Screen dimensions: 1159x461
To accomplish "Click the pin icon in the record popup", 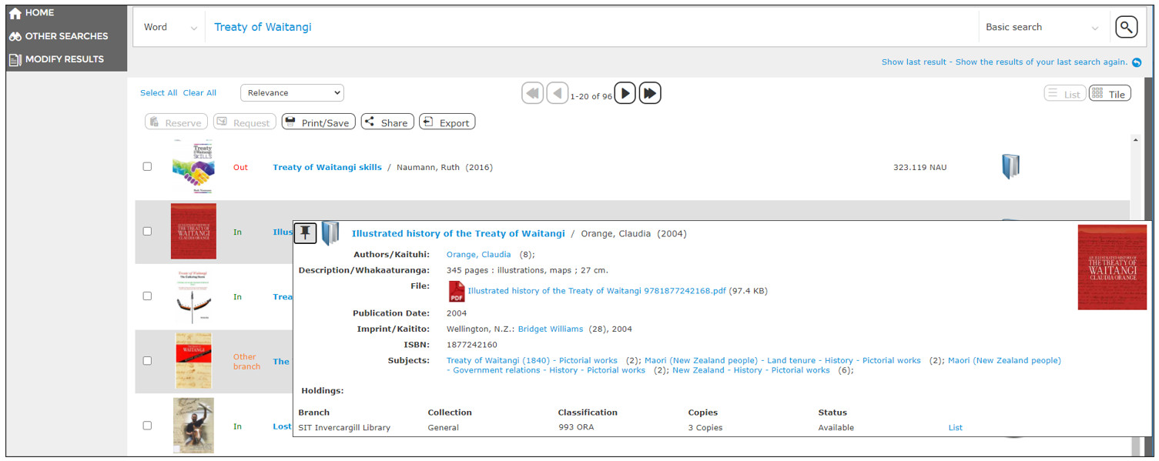I will pyautogui.click(x=305, y=232).
